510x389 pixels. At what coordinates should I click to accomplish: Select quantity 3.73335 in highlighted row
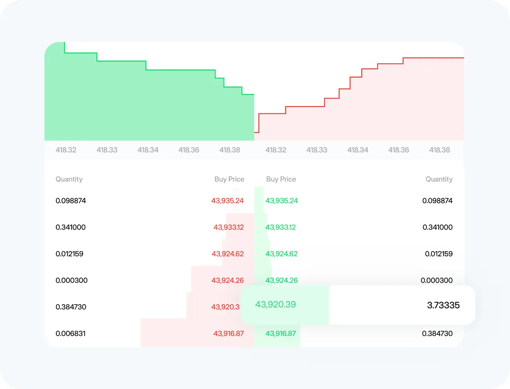(443, 305)
